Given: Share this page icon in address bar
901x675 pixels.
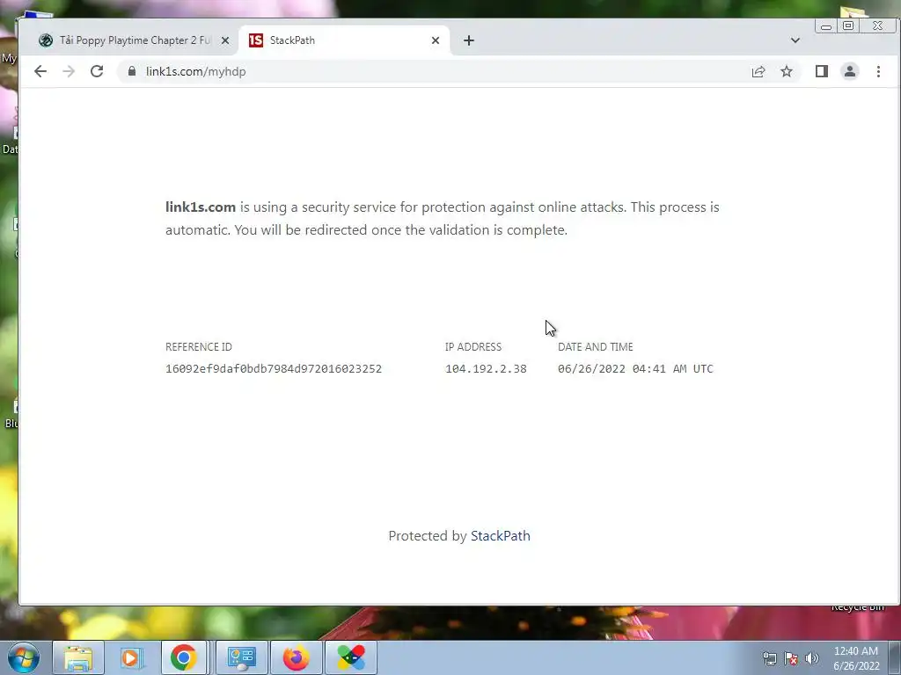Looking at the screenshot, I should (x=758, y=71).
